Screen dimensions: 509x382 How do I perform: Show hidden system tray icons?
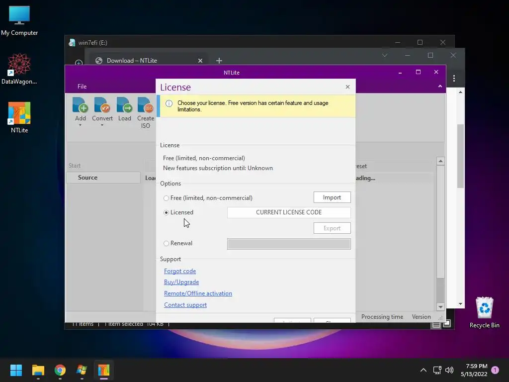pyautogui.click(x=424, y=370)
